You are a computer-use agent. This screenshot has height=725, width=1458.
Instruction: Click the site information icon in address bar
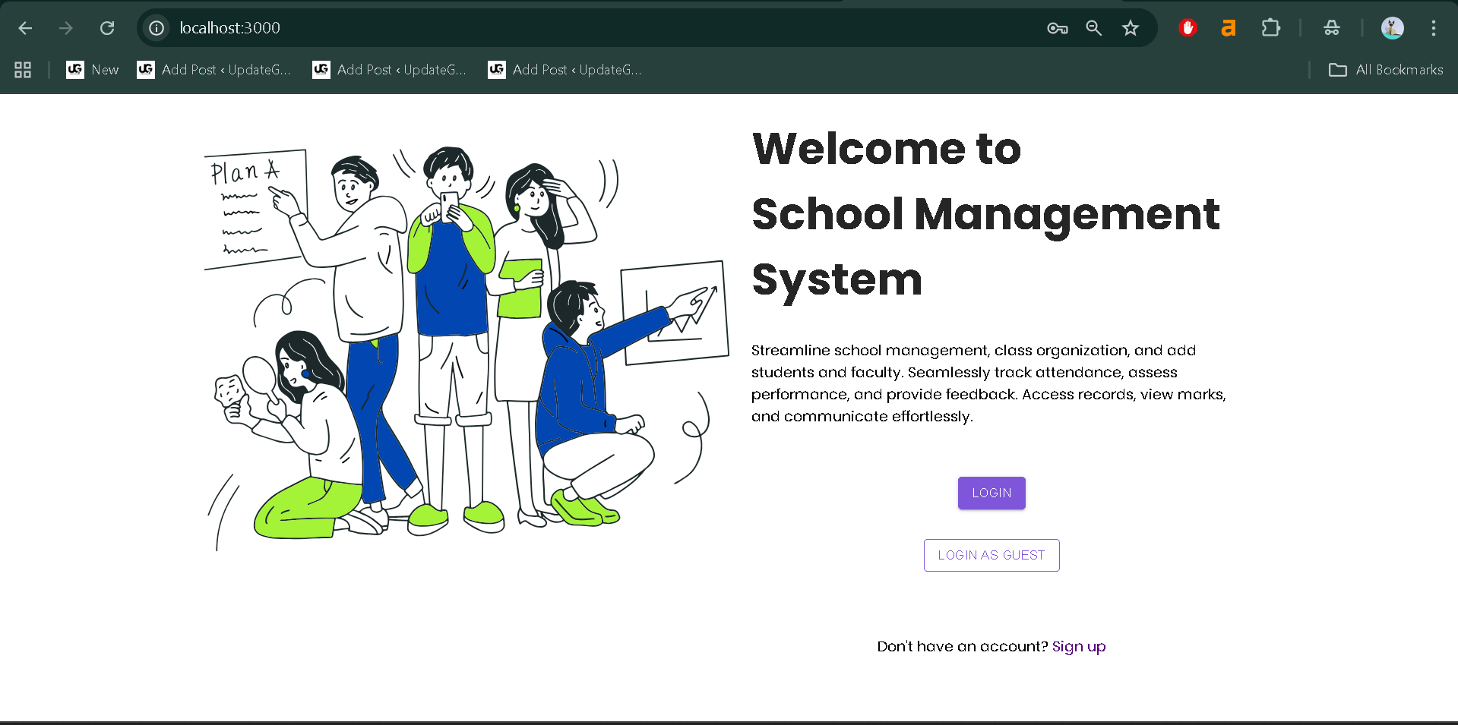156,27
